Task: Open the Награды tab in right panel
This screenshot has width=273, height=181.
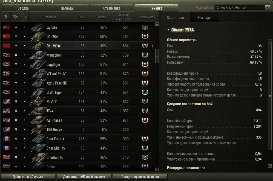Action: coord(205,18)
